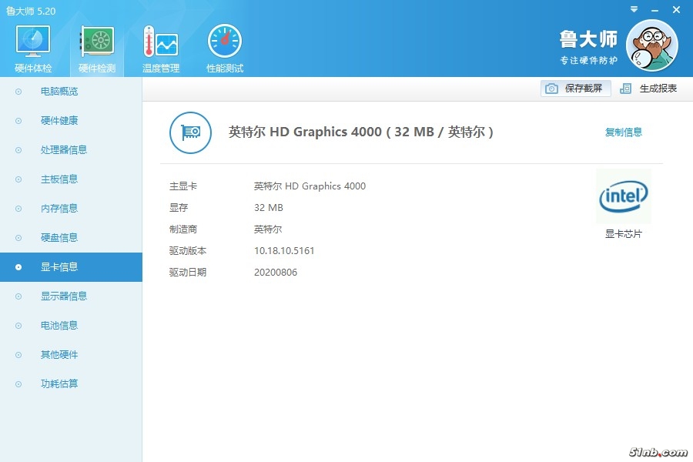Open the 硬盘信息 sidebar item
The width and height of the screenshot is (693, 462).
click(59, 238)
